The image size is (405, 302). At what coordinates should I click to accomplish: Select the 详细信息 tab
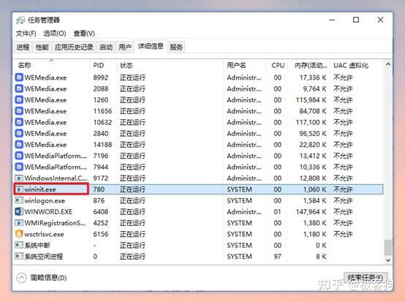pyautogui.click(x=151, y=46)
